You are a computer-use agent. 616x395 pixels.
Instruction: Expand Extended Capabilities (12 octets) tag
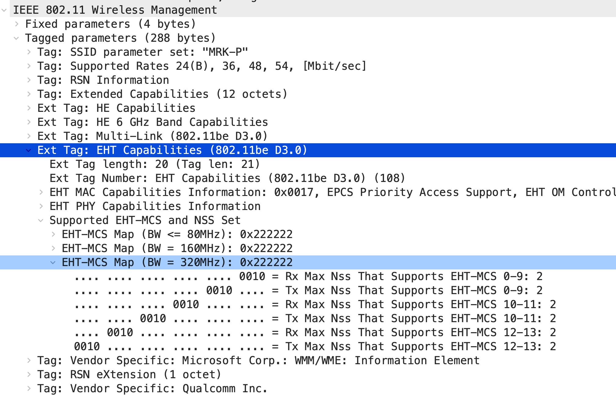(29, 94)
